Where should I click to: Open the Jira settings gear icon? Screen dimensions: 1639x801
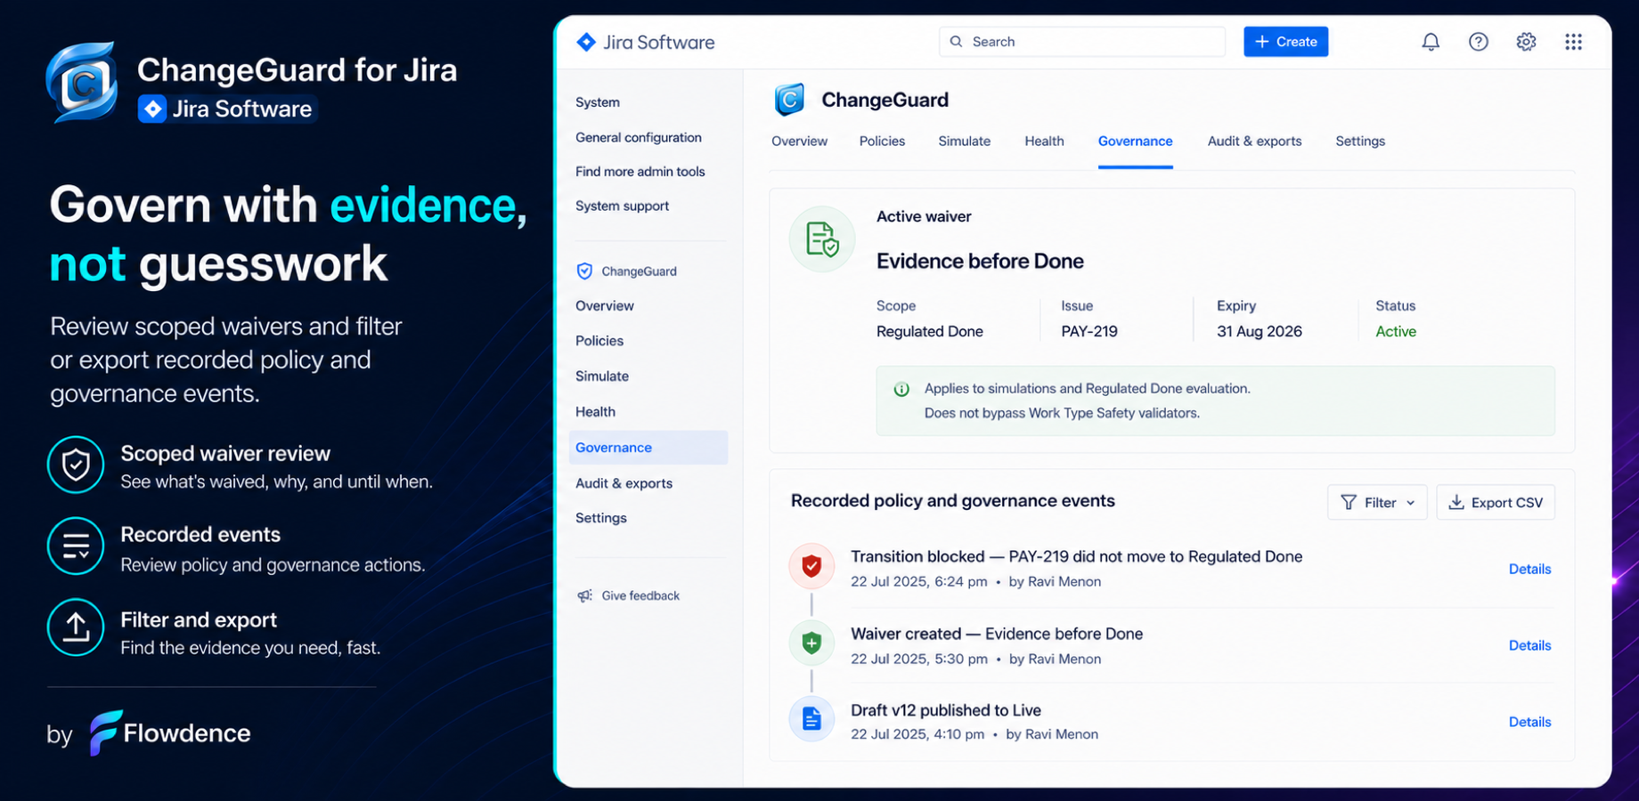[x=1526, y=42]
